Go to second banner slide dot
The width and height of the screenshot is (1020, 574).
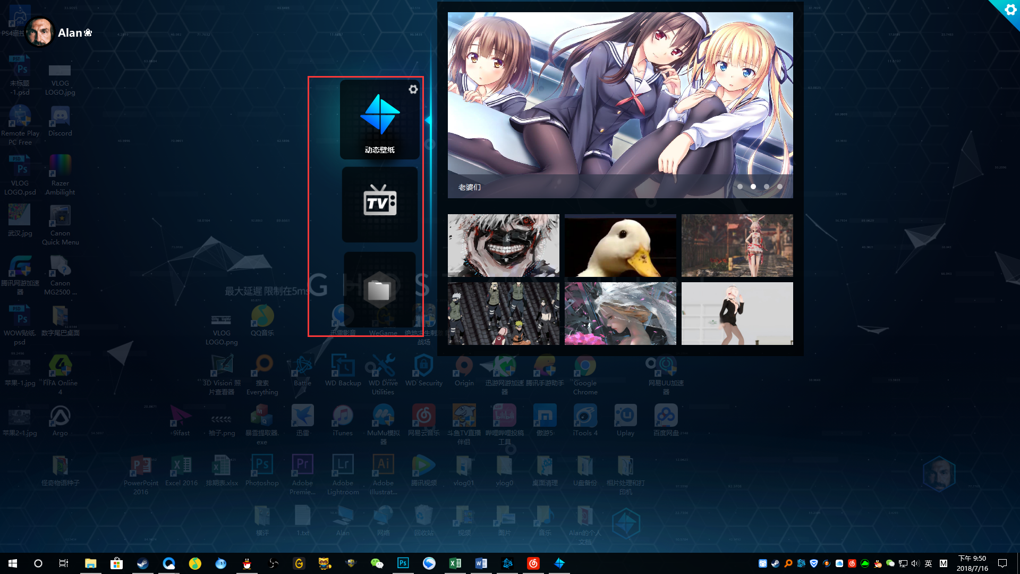click(x=753, y=187)
